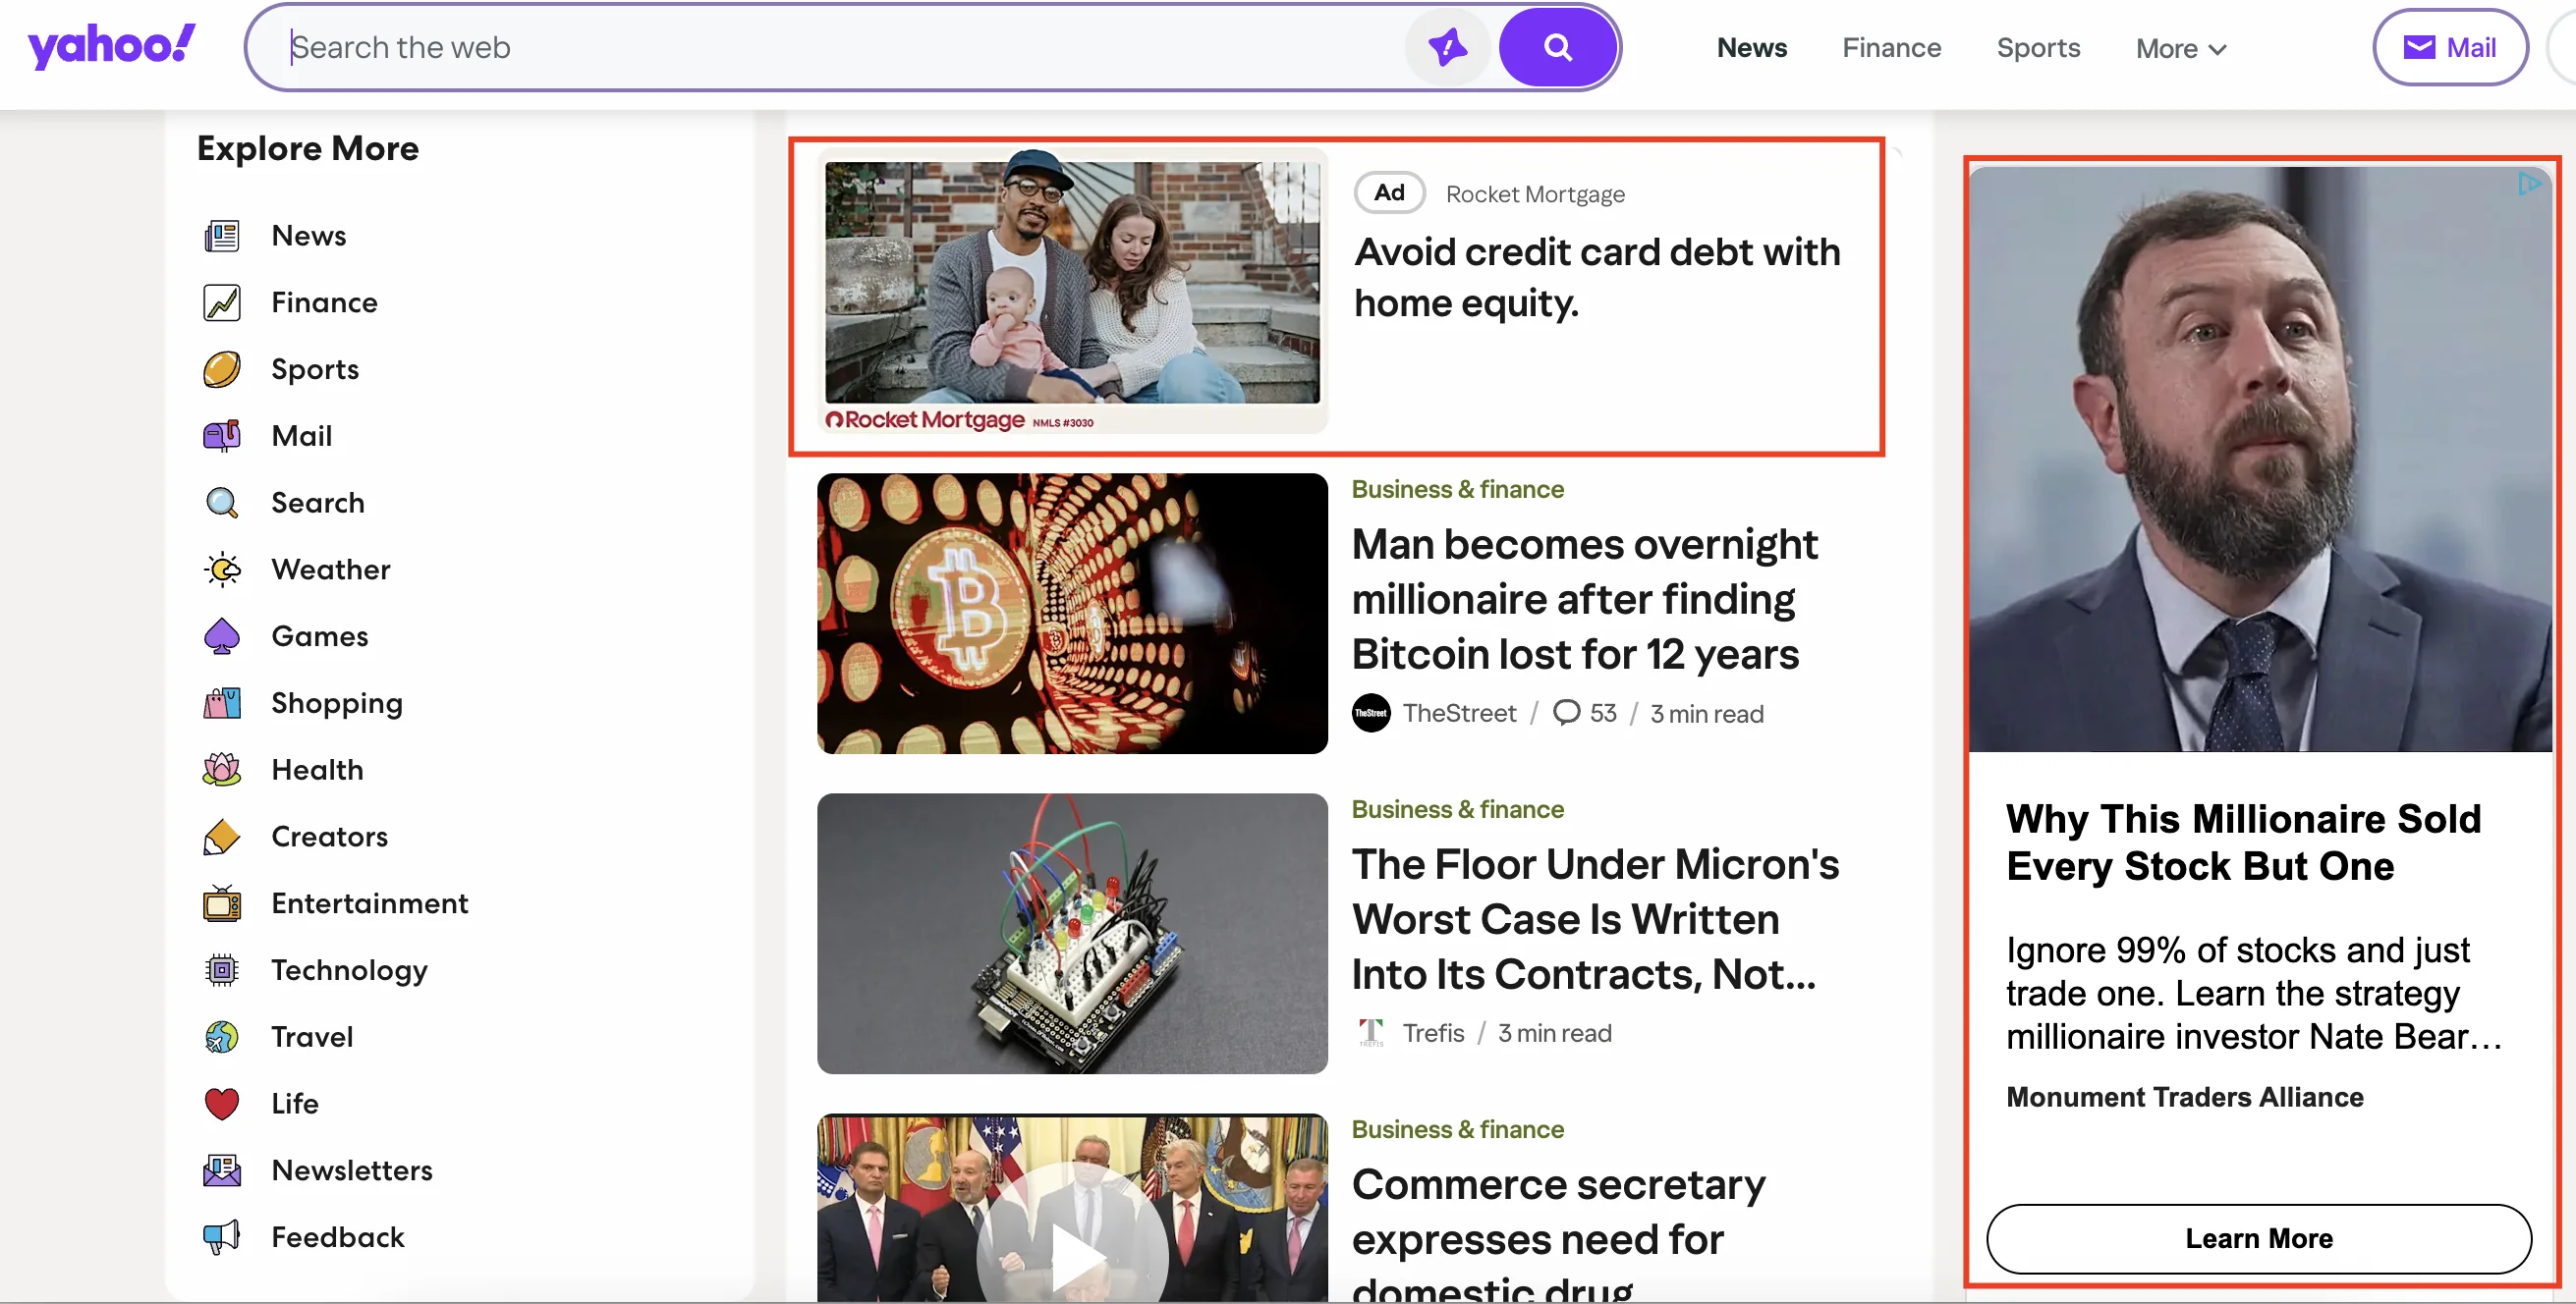Open the Newsletters link in Explore More
The height and width of the screenshot is (1304, 2576).
tap(352, 1171)
